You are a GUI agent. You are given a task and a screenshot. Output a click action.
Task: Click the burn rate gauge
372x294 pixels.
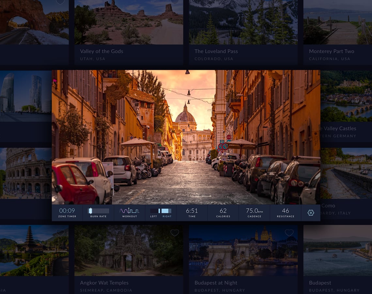point(99,211)
